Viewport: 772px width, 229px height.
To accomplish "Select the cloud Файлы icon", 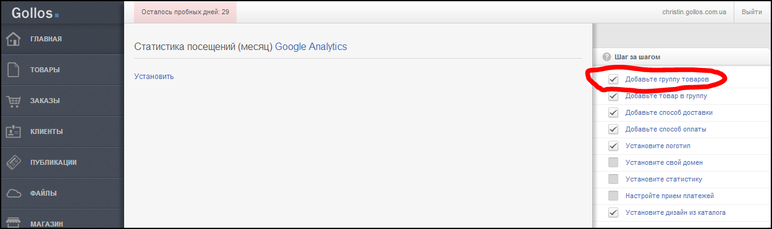I will pos(14,193).
